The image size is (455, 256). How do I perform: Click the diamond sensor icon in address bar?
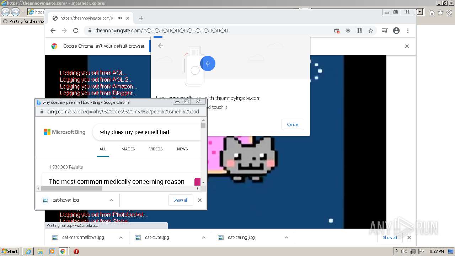pos(348,31)
